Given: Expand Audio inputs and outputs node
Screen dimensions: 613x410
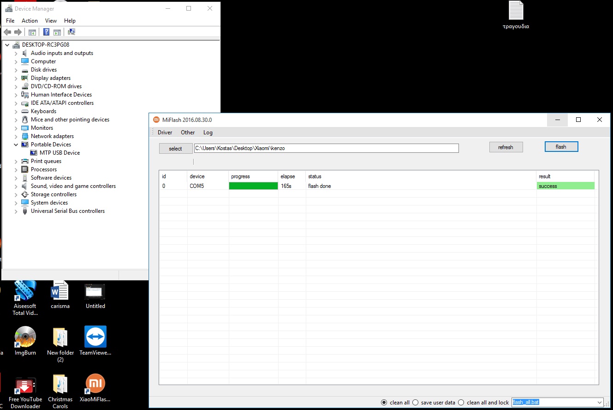Looking at the screenshot, I should 16,53.
